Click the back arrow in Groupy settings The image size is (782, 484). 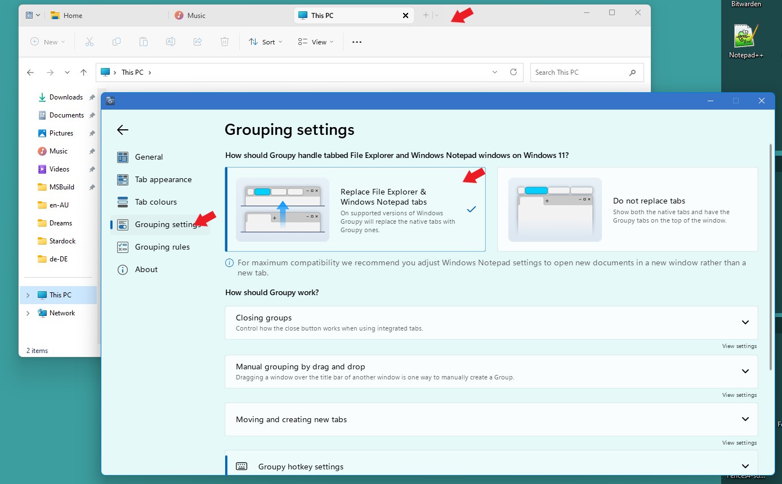tap(123, 130)
